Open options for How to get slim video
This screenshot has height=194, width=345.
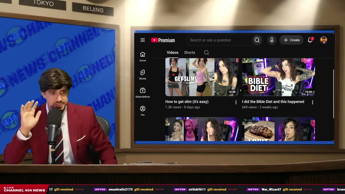[x=236, y=102]
